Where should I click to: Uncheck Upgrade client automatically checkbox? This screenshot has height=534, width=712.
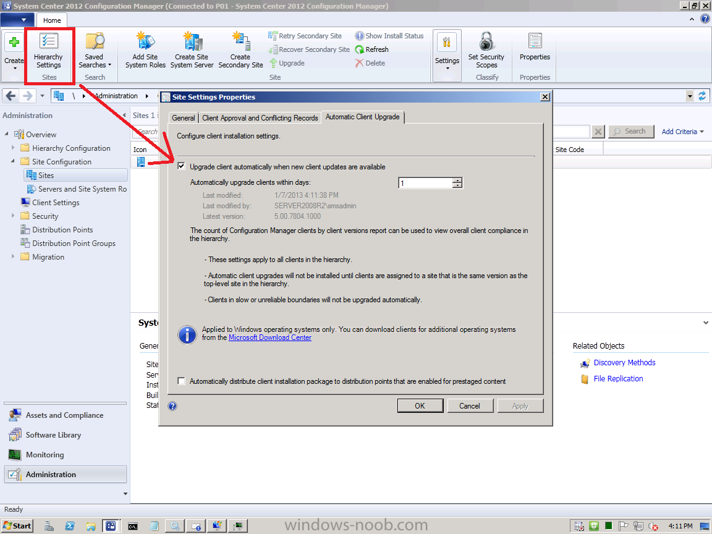[181, 166]
